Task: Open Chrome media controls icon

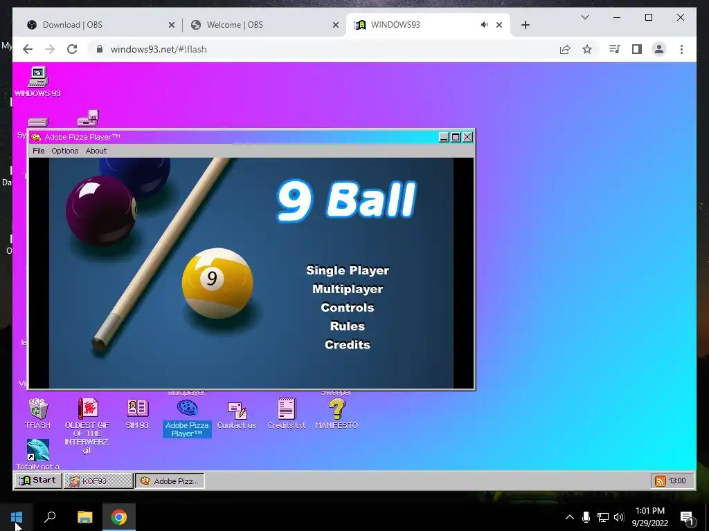Action: pos(615,49)
